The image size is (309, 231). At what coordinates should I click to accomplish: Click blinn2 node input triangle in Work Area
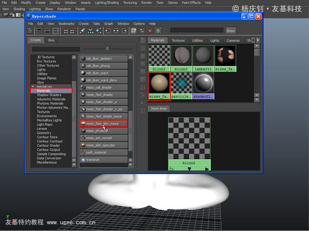[171, 169]
